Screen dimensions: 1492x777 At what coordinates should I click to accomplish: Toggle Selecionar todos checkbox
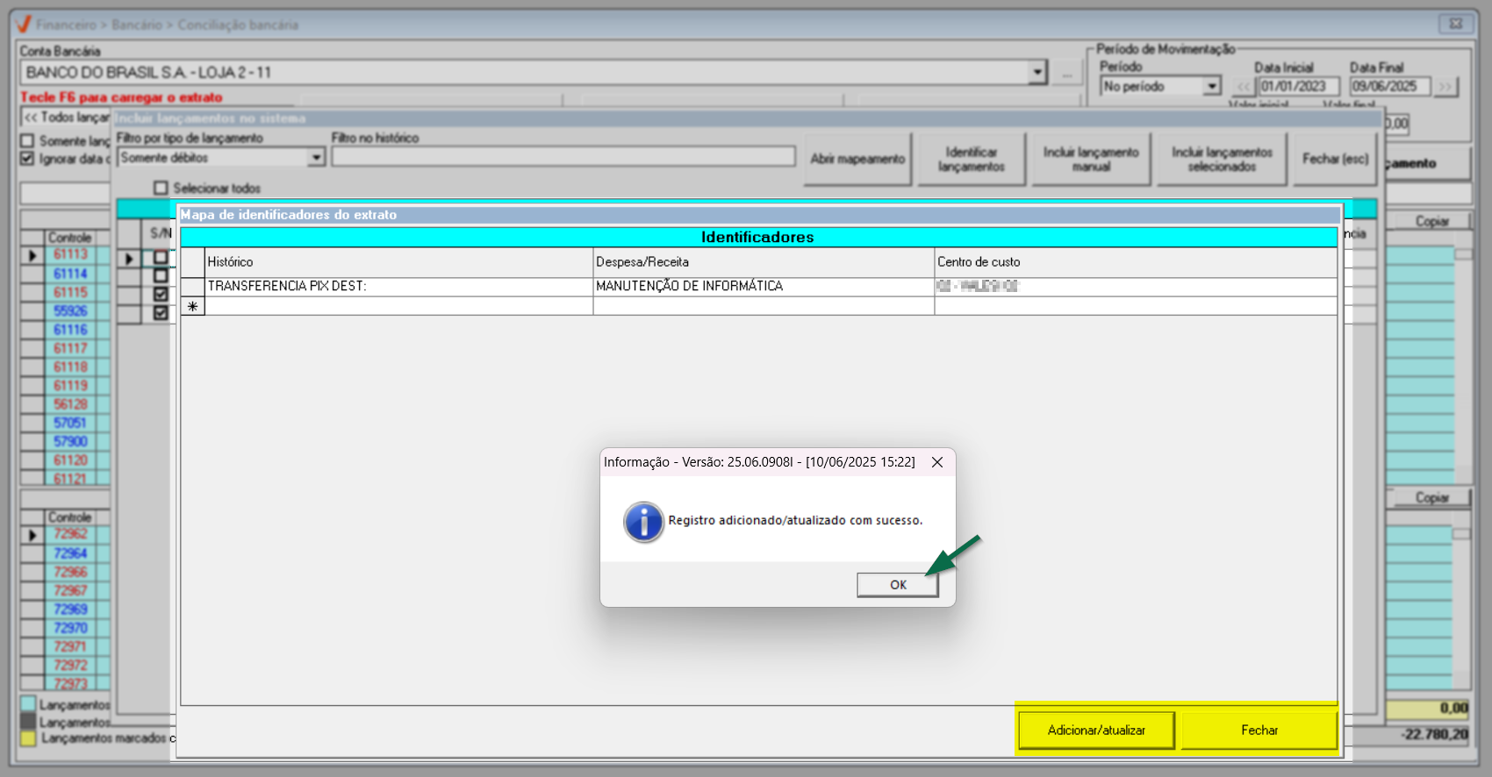[x=161, y=188]
